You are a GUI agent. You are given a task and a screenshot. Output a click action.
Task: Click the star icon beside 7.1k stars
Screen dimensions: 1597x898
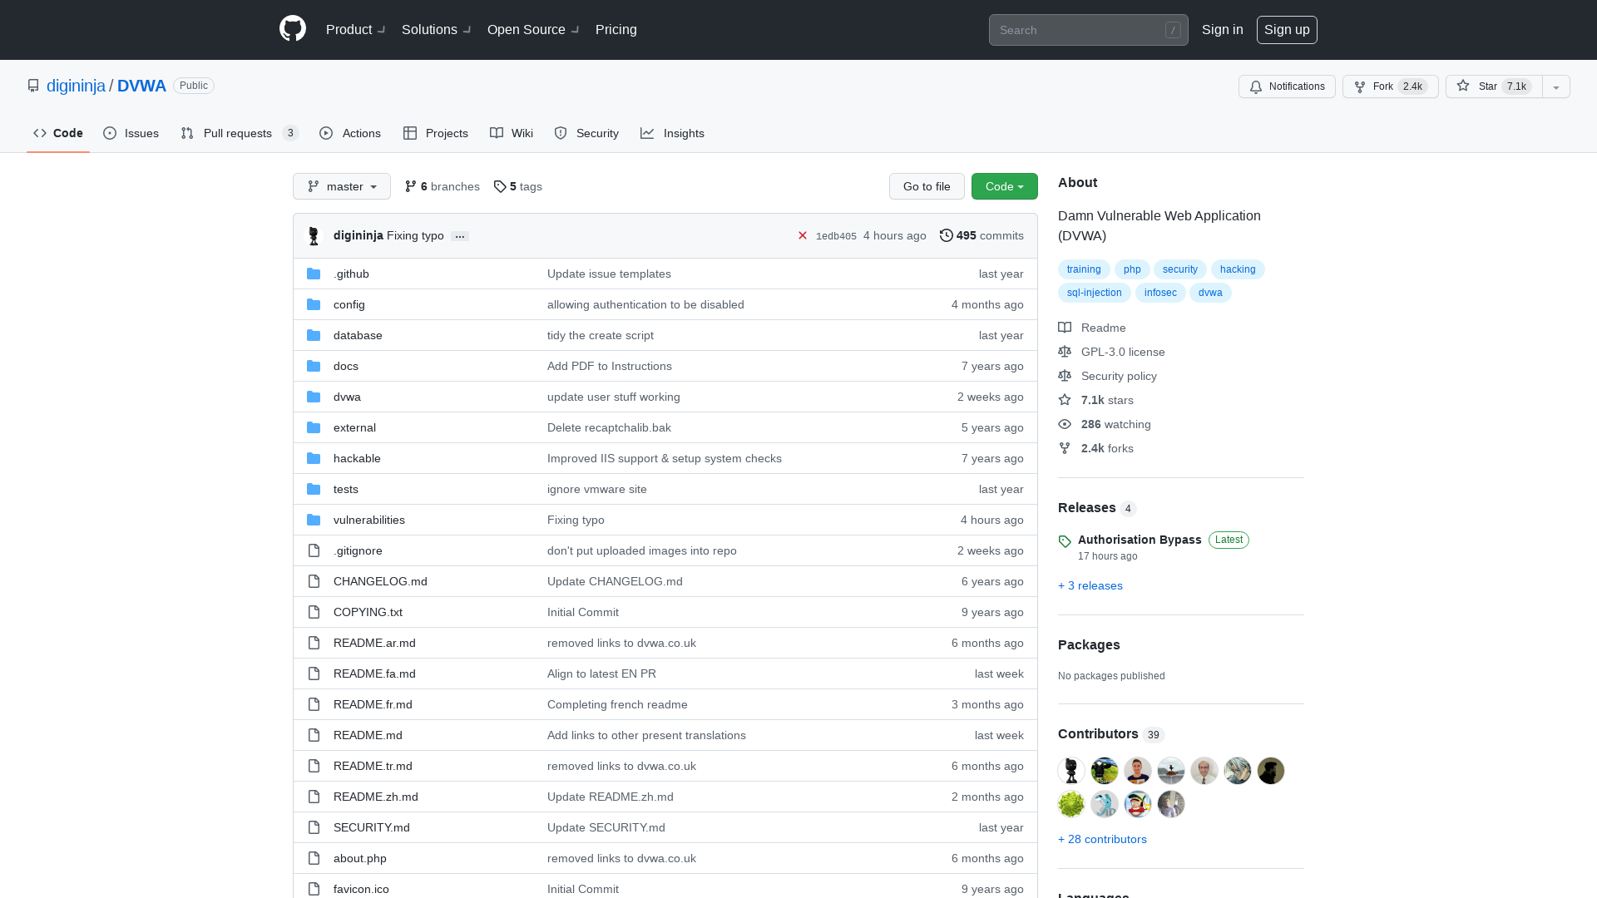[x=1065, y=400]
